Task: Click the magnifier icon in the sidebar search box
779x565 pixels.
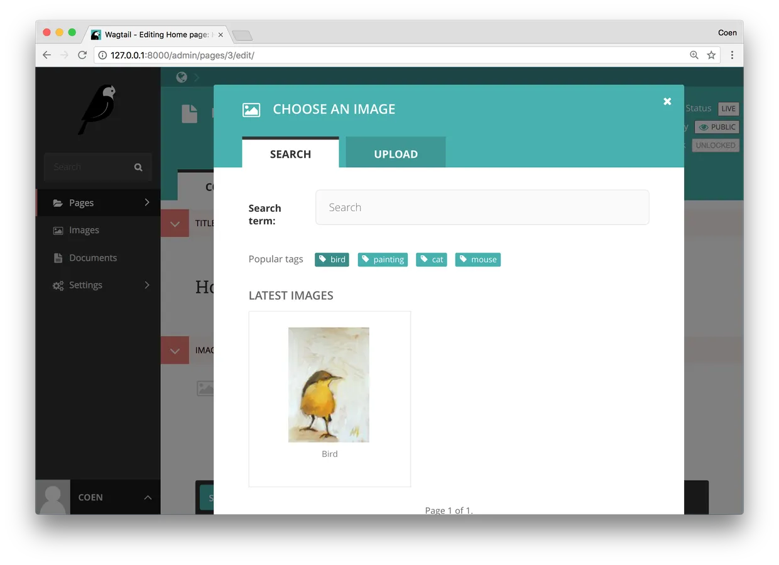Action: click(138, 167)
